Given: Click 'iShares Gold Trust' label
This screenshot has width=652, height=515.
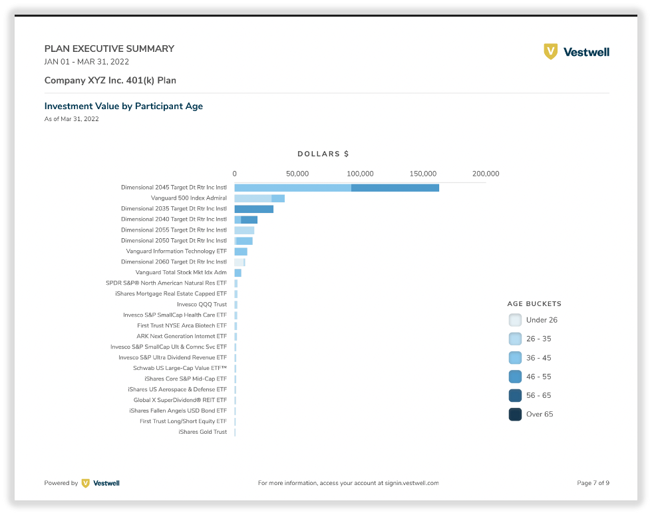Looking at the screenshot, I should click(202, 432).
